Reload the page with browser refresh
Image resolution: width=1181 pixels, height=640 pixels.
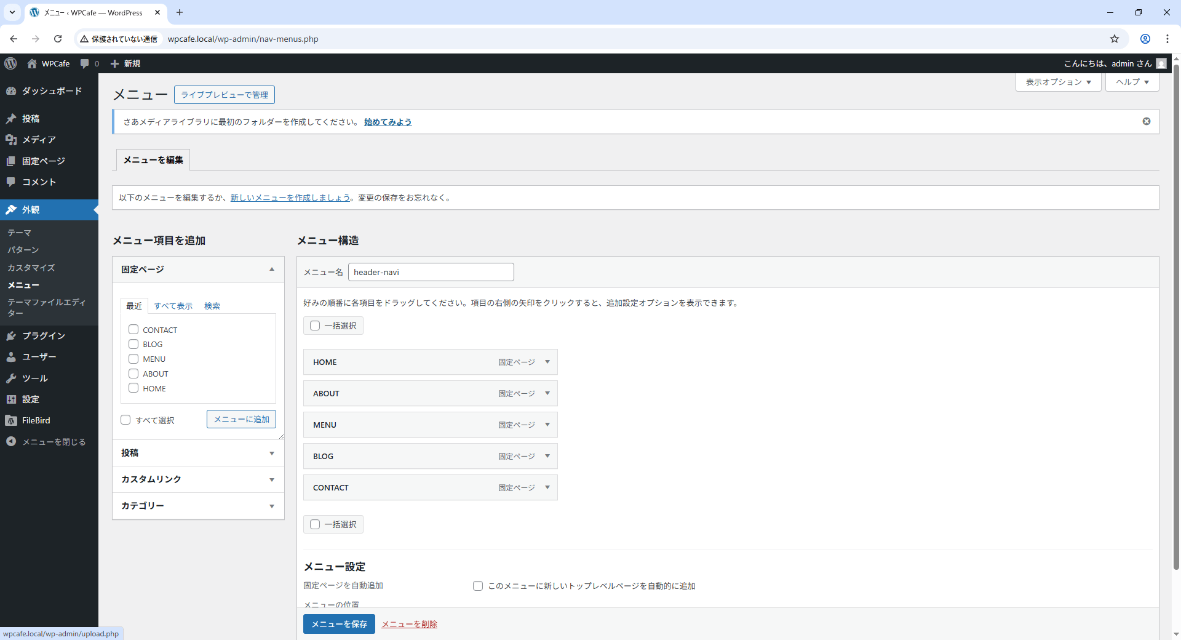point(58,39)
